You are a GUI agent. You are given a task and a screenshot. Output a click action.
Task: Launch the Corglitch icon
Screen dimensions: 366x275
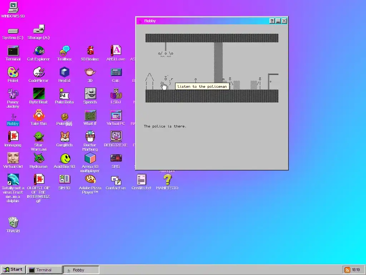[x=64, y=139]
